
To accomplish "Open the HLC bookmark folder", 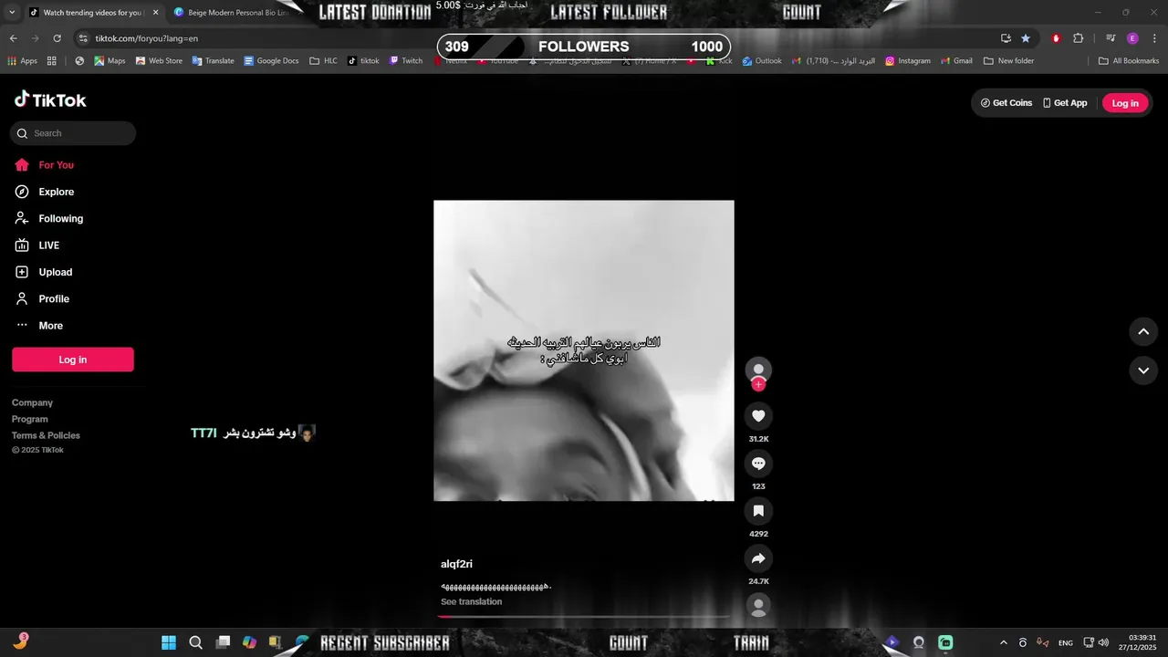I will [x=323, y=61].
